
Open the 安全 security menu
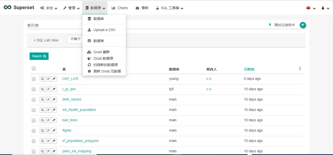coord(49,8)
